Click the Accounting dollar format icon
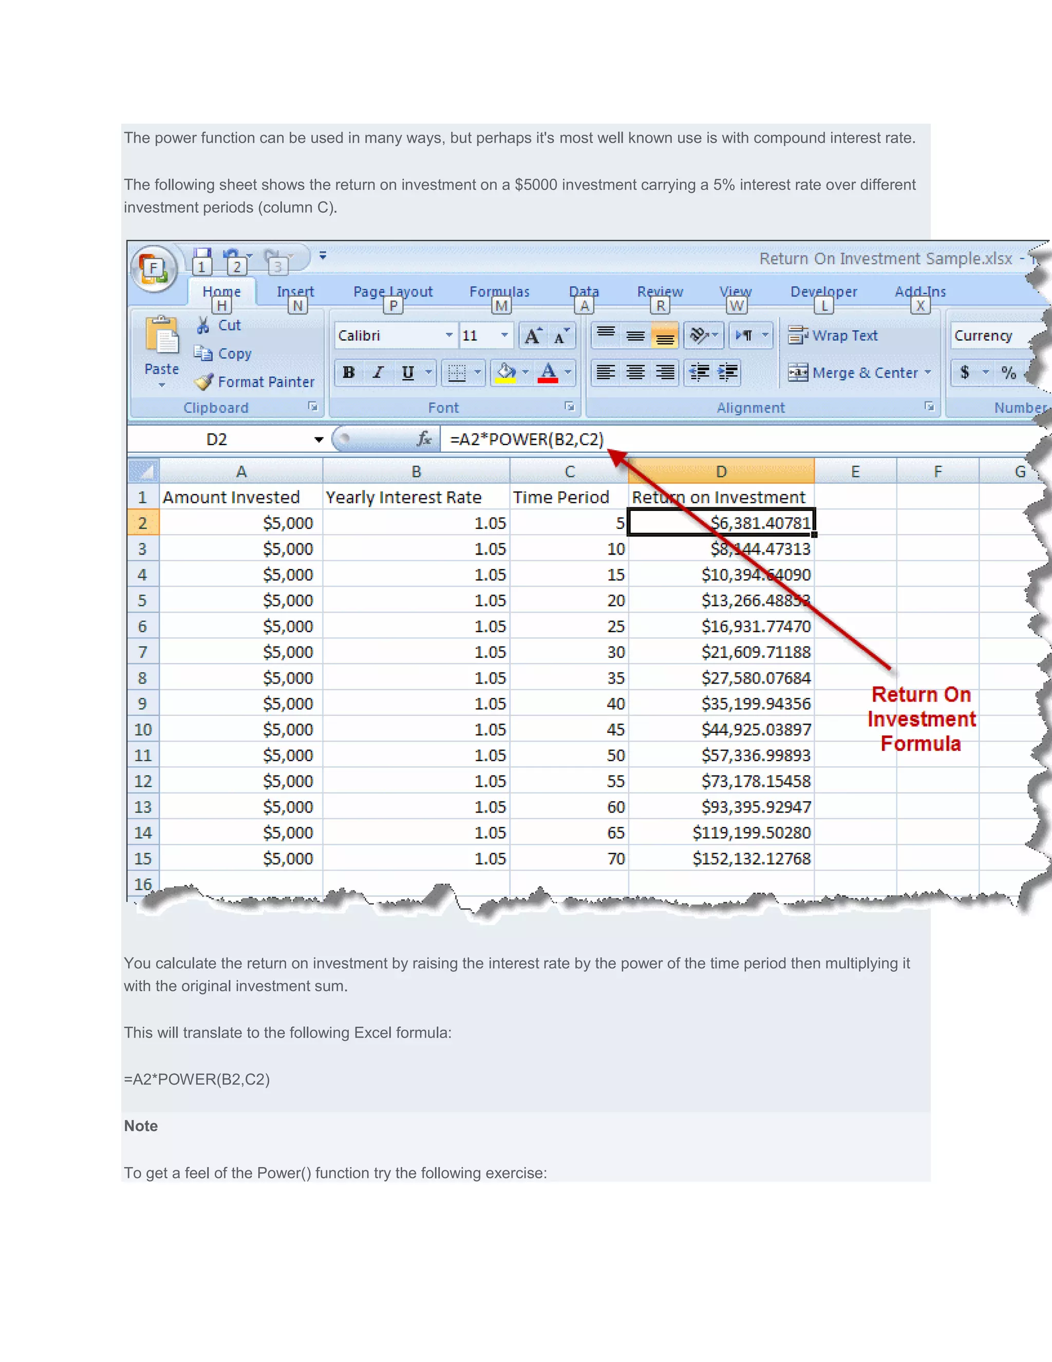 click(x=965, y=372)
